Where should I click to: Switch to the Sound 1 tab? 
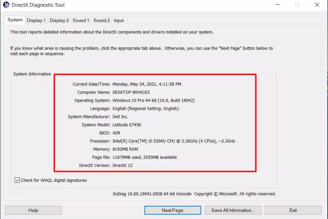point(81,20)
